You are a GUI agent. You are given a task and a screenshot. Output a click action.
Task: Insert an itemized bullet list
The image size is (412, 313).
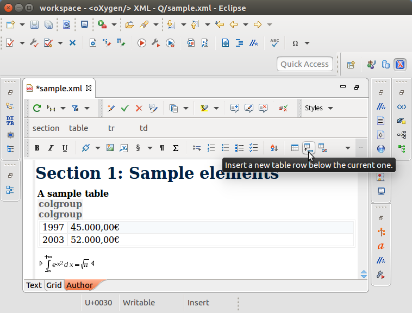pos(225,148)
